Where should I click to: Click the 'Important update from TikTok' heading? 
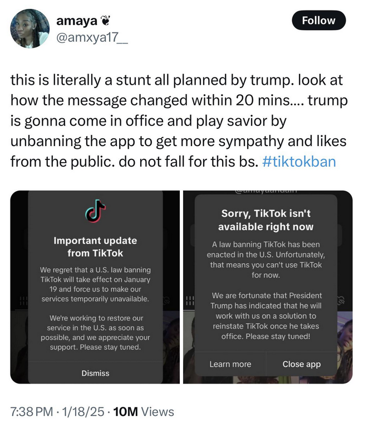[x=95, y=246]
